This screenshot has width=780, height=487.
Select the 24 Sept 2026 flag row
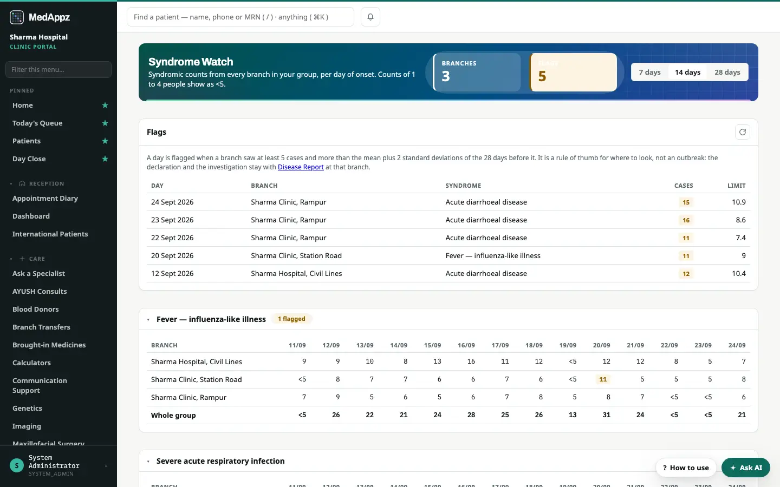tap(448, 202)
